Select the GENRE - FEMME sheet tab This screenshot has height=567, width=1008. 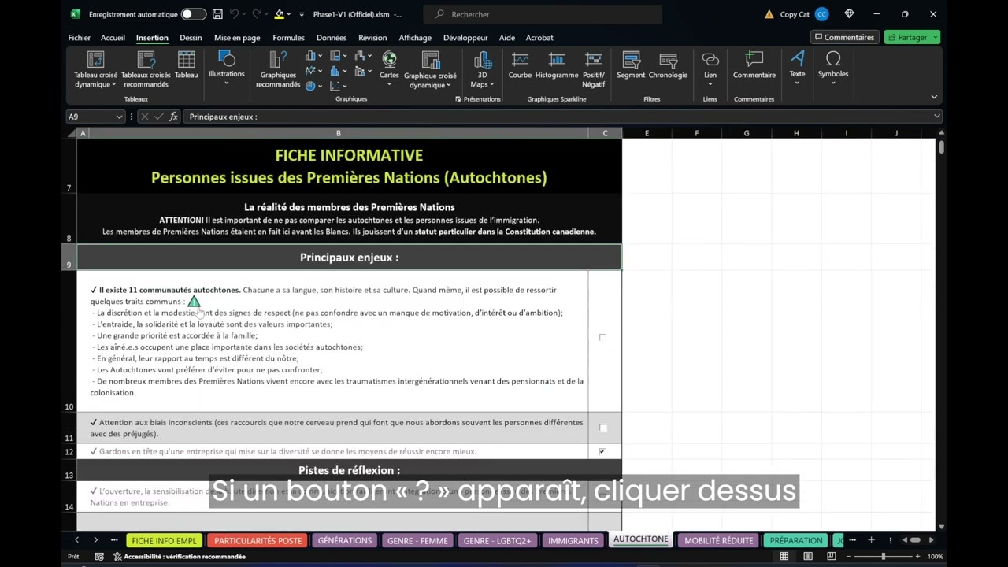[x=417, y=540]
